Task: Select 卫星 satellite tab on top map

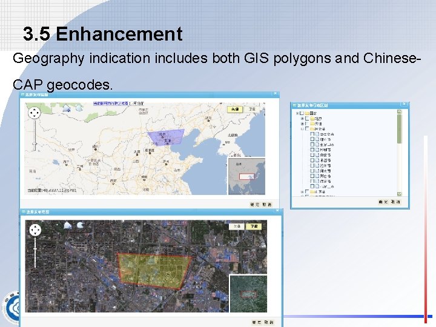Action: pos(252,109)
